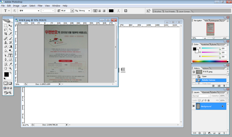Click the Create warped text icon
Image resolution: width=232 pixels, height=137 pixels.
coord(119,10)
